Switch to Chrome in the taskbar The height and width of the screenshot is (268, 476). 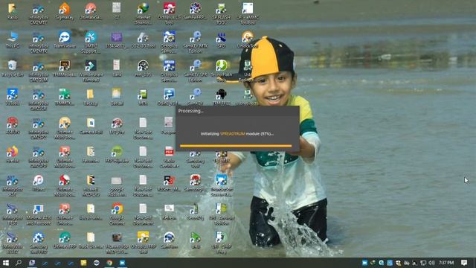(109, 263)
